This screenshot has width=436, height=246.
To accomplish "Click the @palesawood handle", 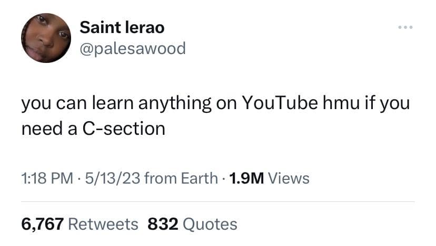I will click(x=133, y=48).
